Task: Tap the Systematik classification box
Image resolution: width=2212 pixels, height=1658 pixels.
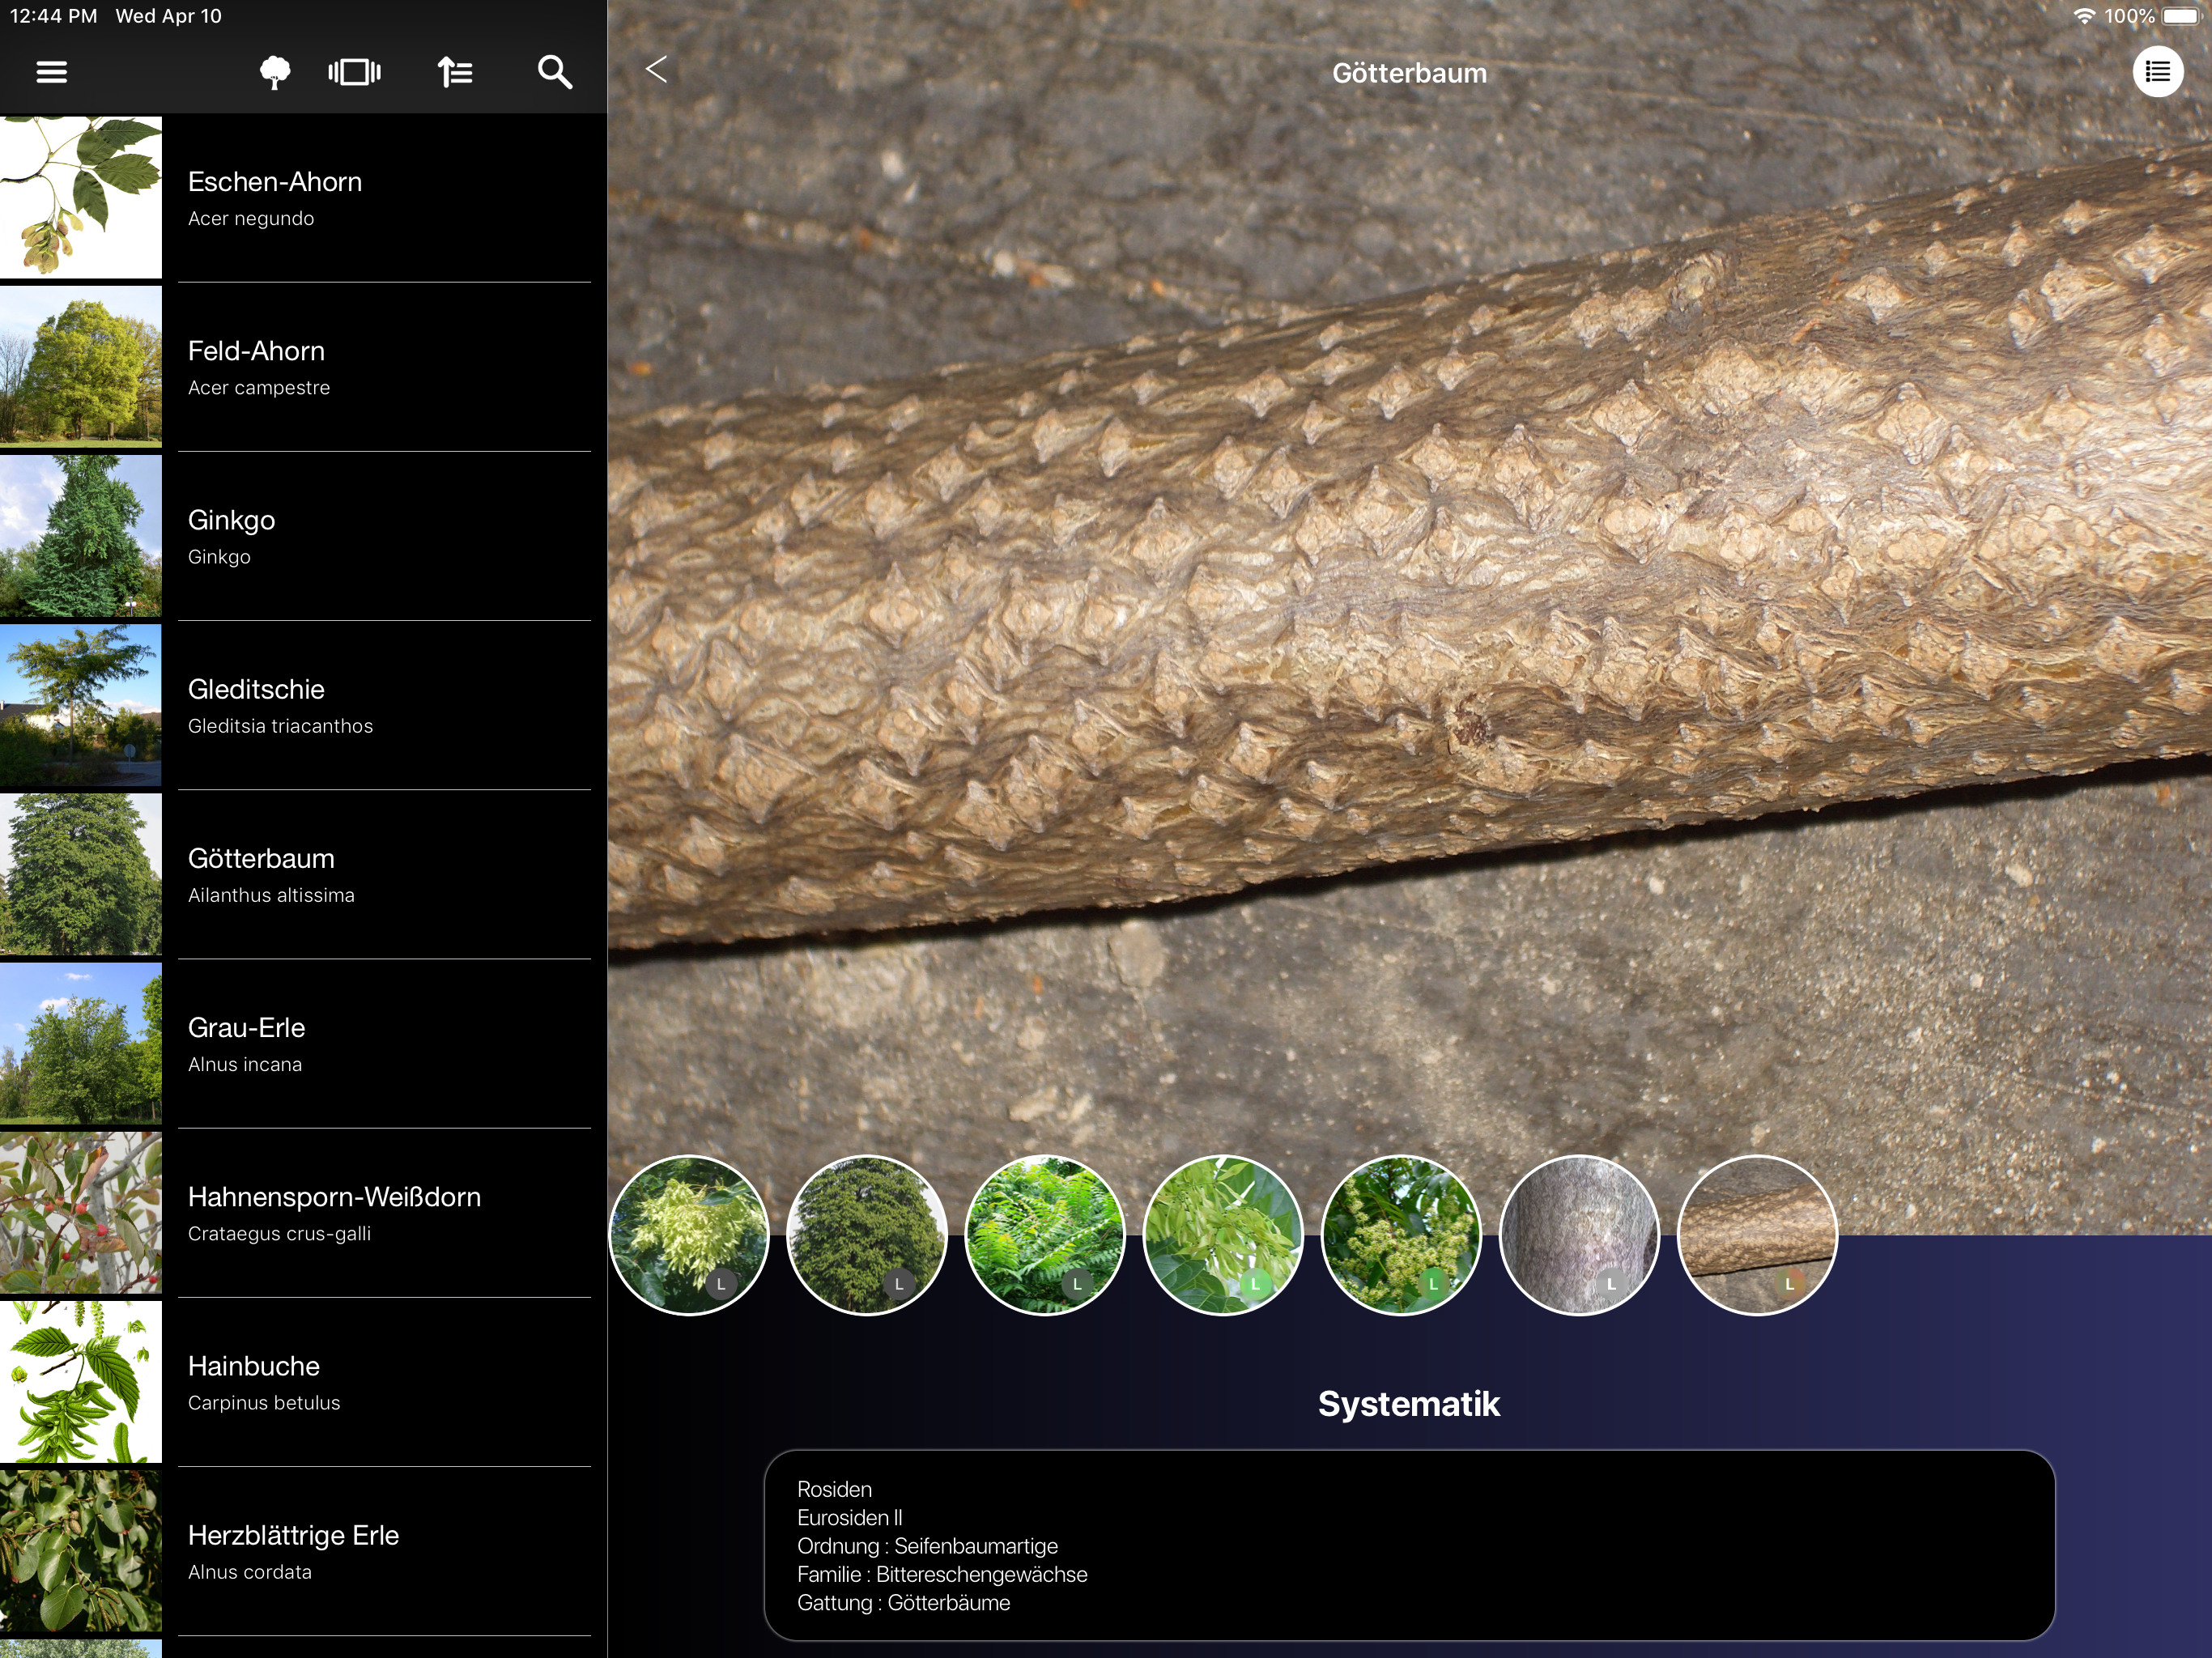Action: (x=1408, y=1545)
